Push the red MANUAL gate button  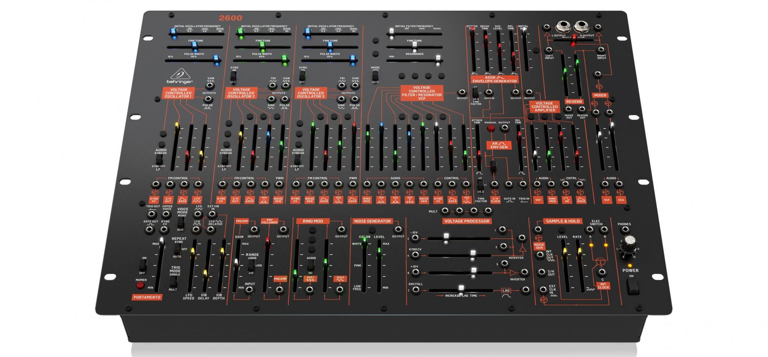pyautogui.click(x=490, y=129)
